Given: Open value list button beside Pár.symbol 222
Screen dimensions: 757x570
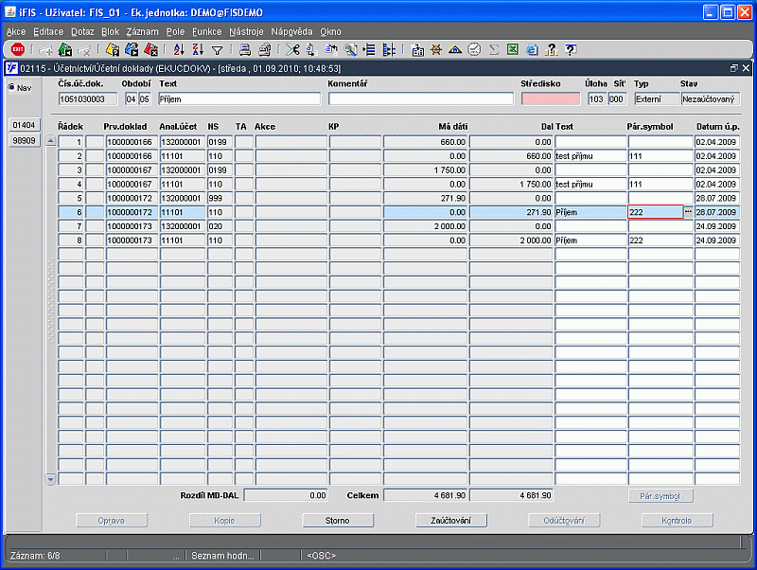Looking at the screenshot, I should click(x=688, y=213).
